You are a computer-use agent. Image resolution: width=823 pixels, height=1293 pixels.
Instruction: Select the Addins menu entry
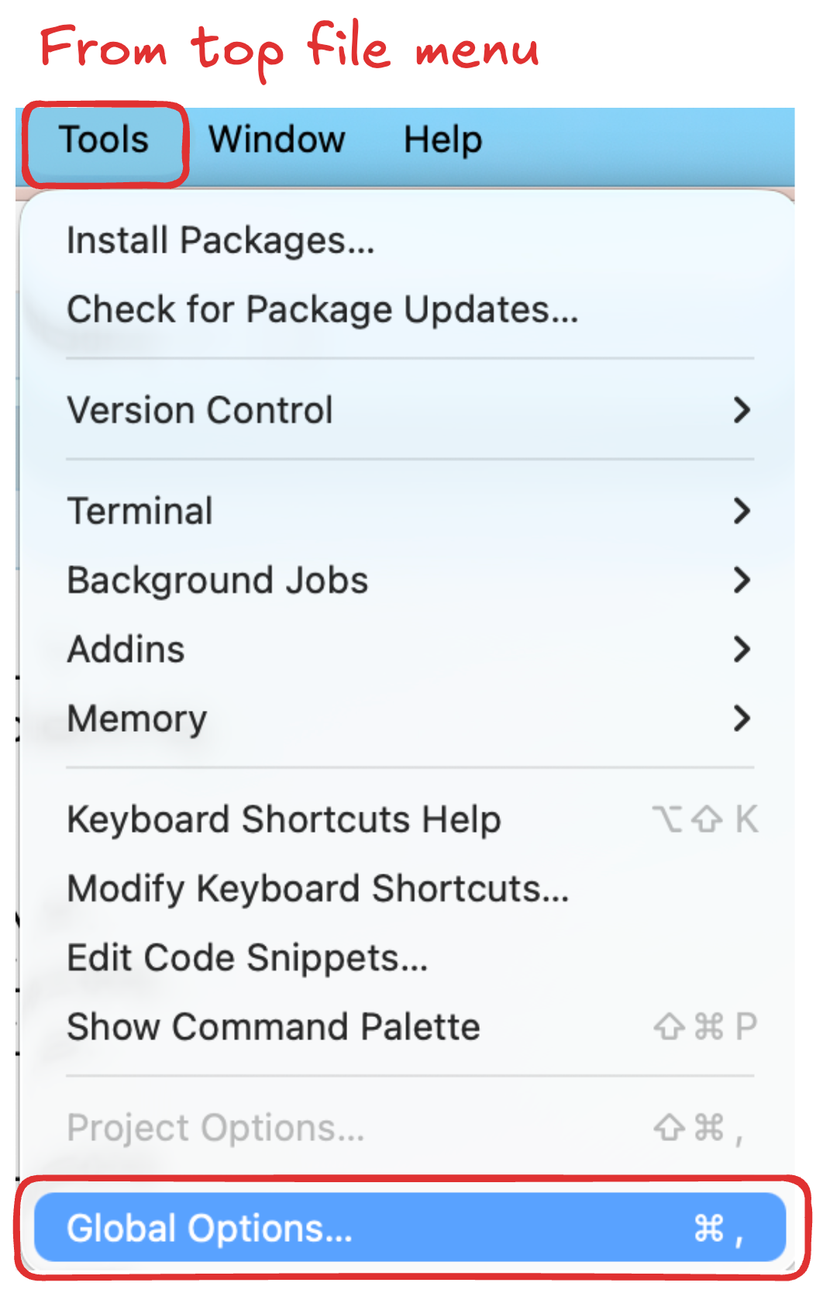click(x=126, y=649)
